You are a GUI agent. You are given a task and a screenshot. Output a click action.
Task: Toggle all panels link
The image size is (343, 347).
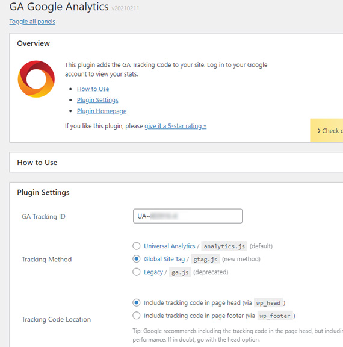click(x=32, y=22)
